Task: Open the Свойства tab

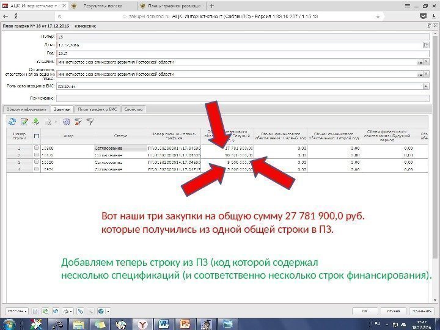Action: [x=134, y=109]
